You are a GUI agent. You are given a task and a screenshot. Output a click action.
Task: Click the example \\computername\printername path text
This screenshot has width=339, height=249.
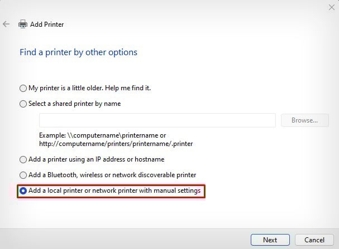(x=103, y=135)
